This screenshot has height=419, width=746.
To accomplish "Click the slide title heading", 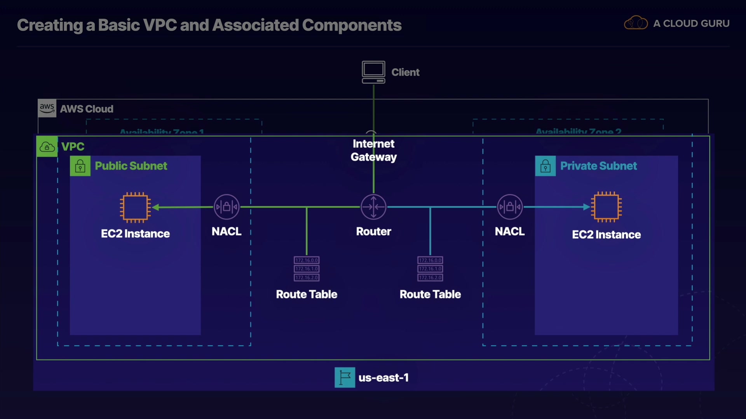I will point(209,25).
